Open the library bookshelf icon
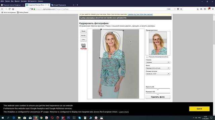 [201, 9]
